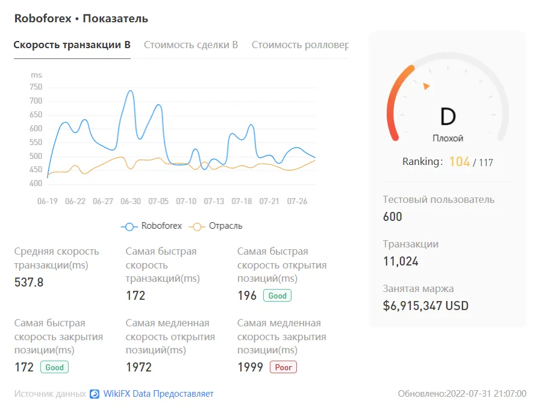
Task: Click test users value 600
Action: 393,217
